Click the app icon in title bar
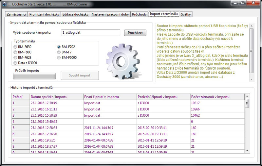262x166 pixels. 4,4
